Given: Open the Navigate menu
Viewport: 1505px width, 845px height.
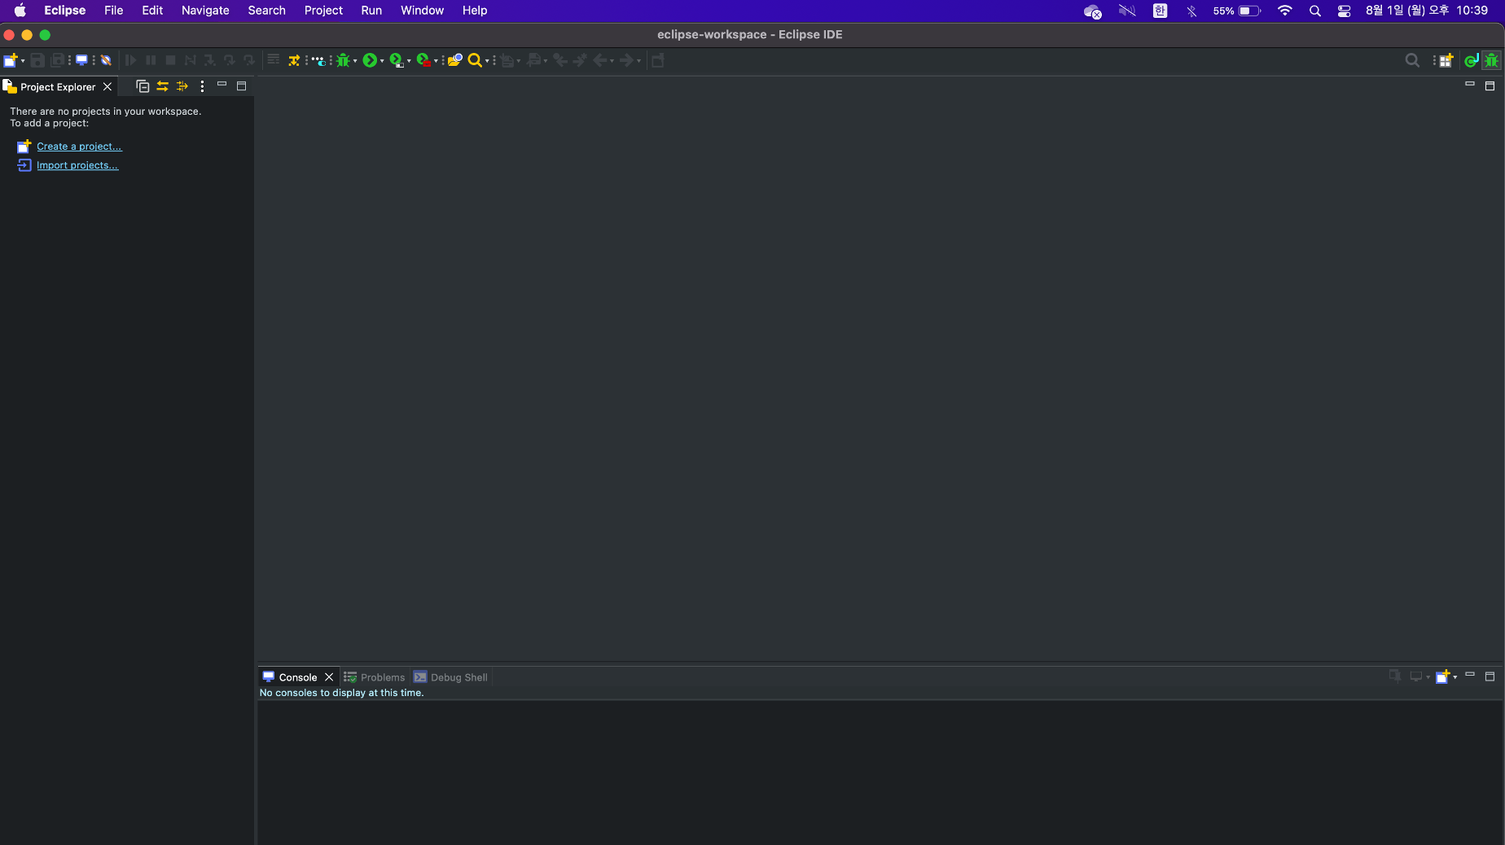Looking at the screenshot, I should 205,11.
